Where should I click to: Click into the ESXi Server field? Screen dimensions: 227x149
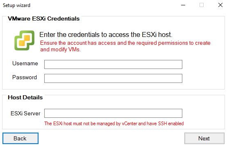[113, 113]
